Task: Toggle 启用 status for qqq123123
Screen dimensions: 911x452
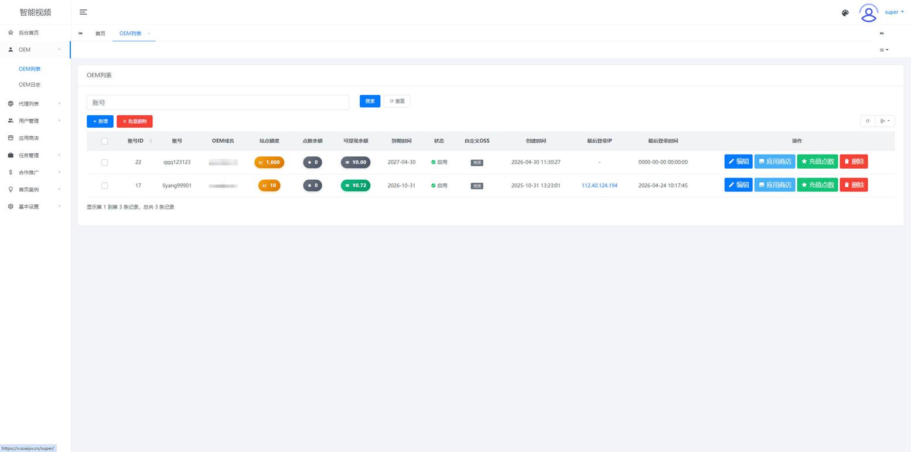Action: click(439, 162)
